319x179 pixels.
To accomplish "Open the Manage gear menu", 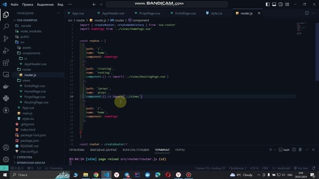I will [x=5, y=159].
